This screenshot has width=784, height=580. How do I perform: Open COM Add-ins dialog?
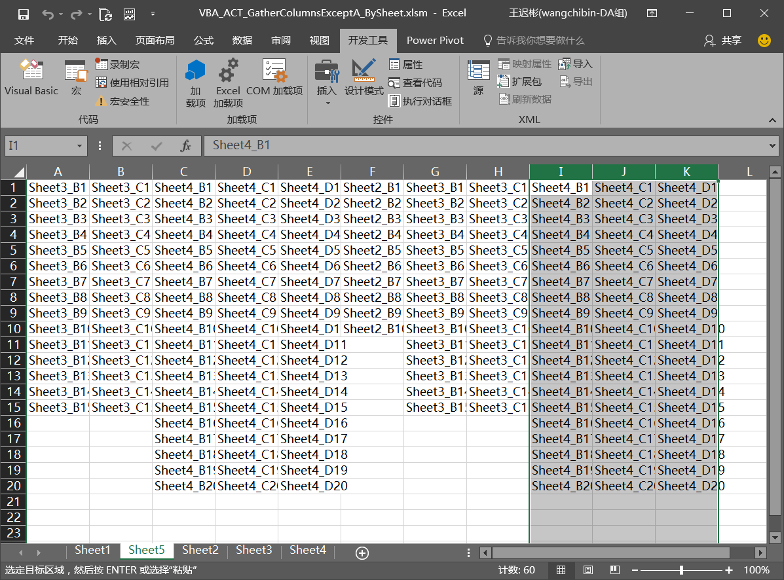click(274, 77)
